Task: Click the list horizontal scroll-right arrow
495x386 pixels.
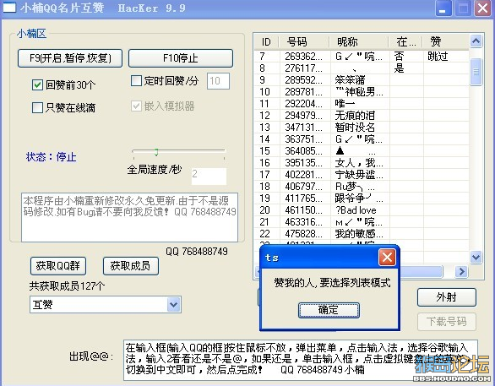Action: click(x=461, y=271)
